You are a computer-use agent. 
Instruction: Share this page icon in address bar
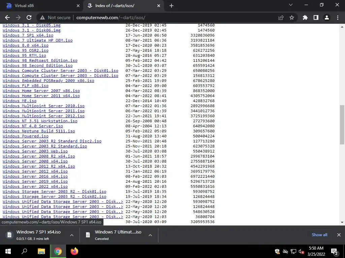pyautogui.click(x=281, y=17)
